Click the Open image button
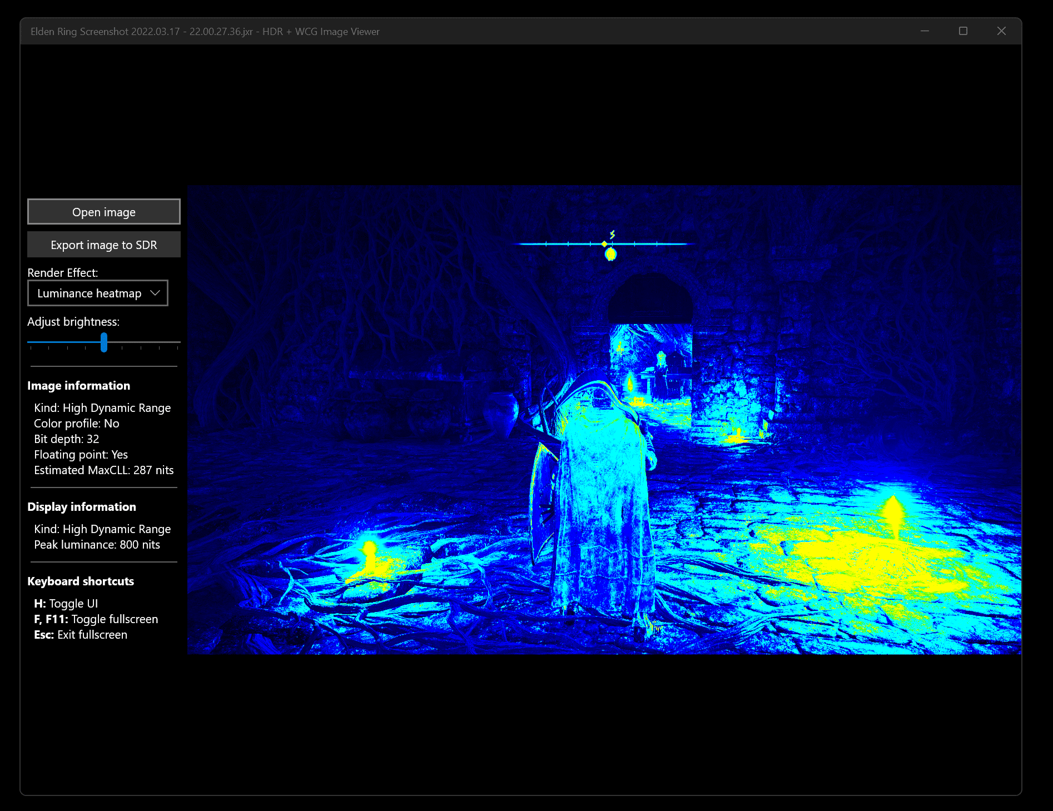This screenshot has width=1053, height=811. point(104,212)
